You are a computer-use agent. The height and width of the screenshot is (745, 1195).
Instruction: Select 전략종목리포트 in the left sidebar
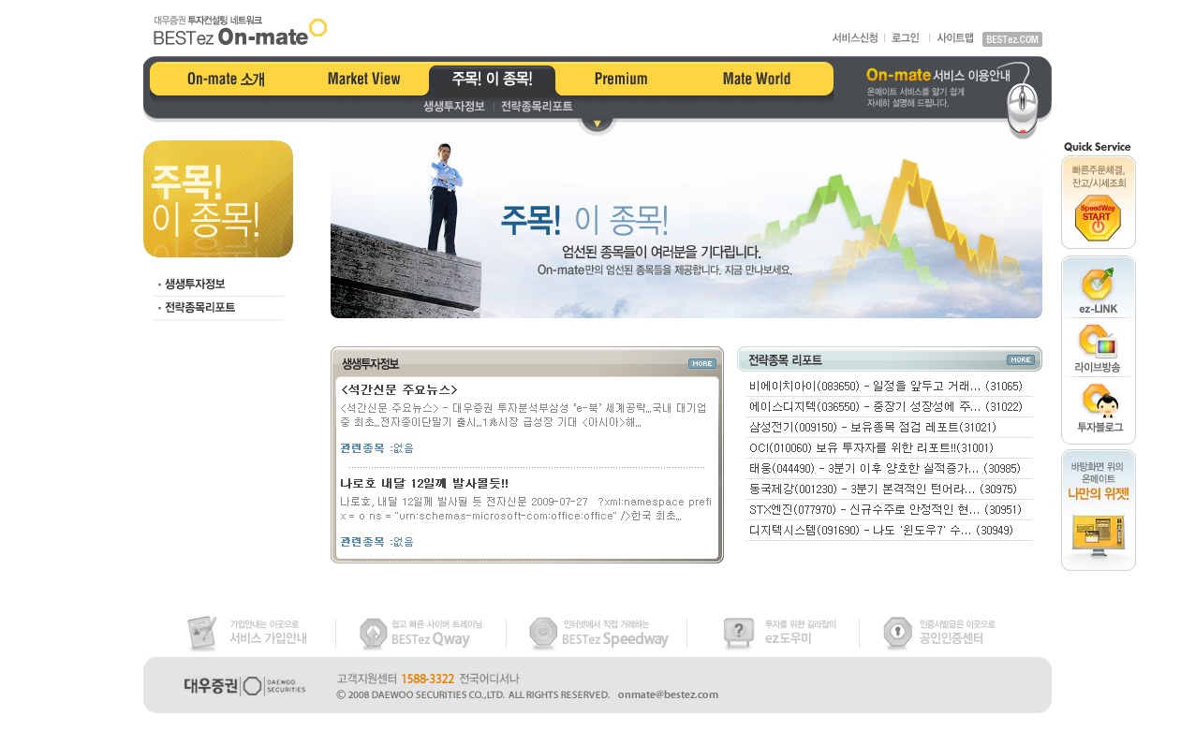pos(199,307)
